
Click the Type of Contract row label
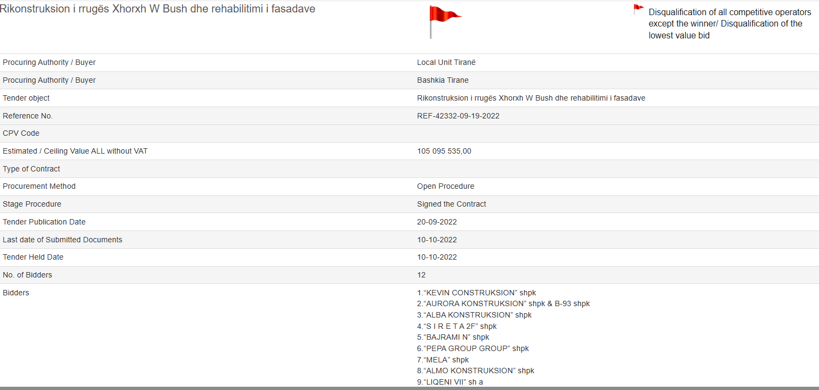coord(31,169)
